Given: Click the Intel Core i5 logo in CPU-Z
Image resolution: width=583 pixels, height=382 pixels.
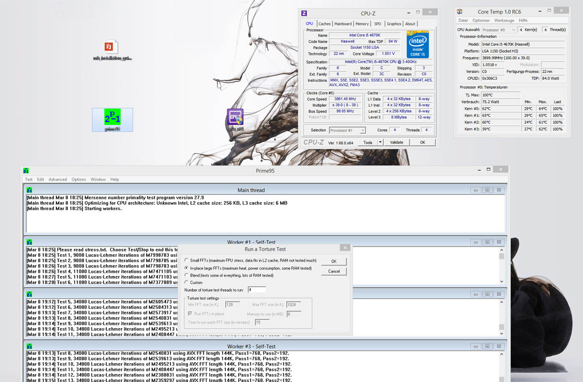Looking at the screenshot, I should [417, 45].
